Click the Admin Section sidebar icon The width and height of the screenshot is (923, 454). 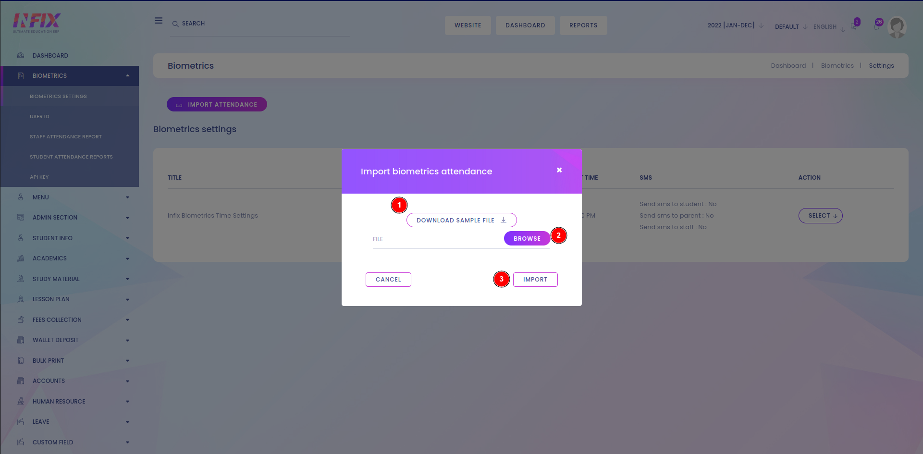[x=21, y=218]
